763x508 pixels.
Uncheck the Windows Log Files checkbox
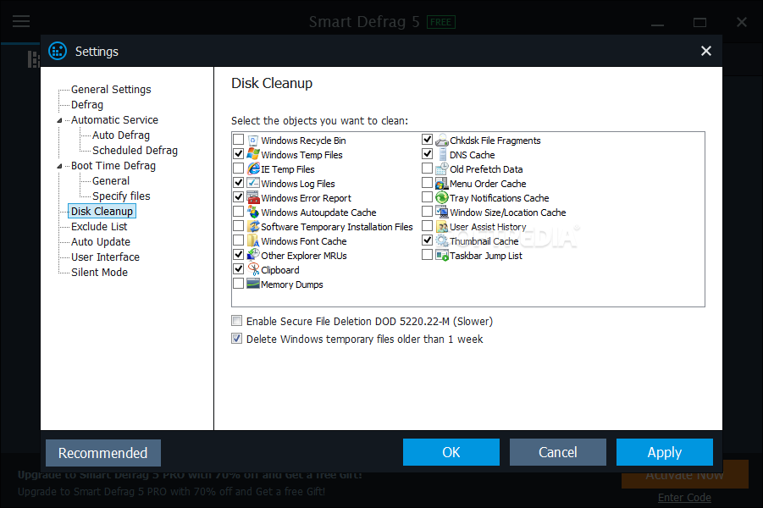(239, 183)
